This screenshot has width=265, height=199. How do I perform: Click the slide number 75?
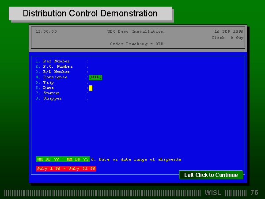254,193
